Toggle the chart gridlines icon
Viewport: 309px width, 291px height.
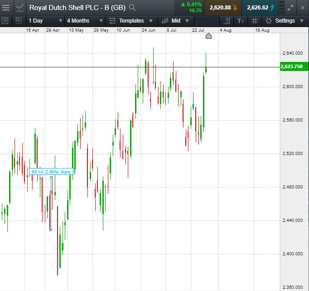click(x=255, y=21)
